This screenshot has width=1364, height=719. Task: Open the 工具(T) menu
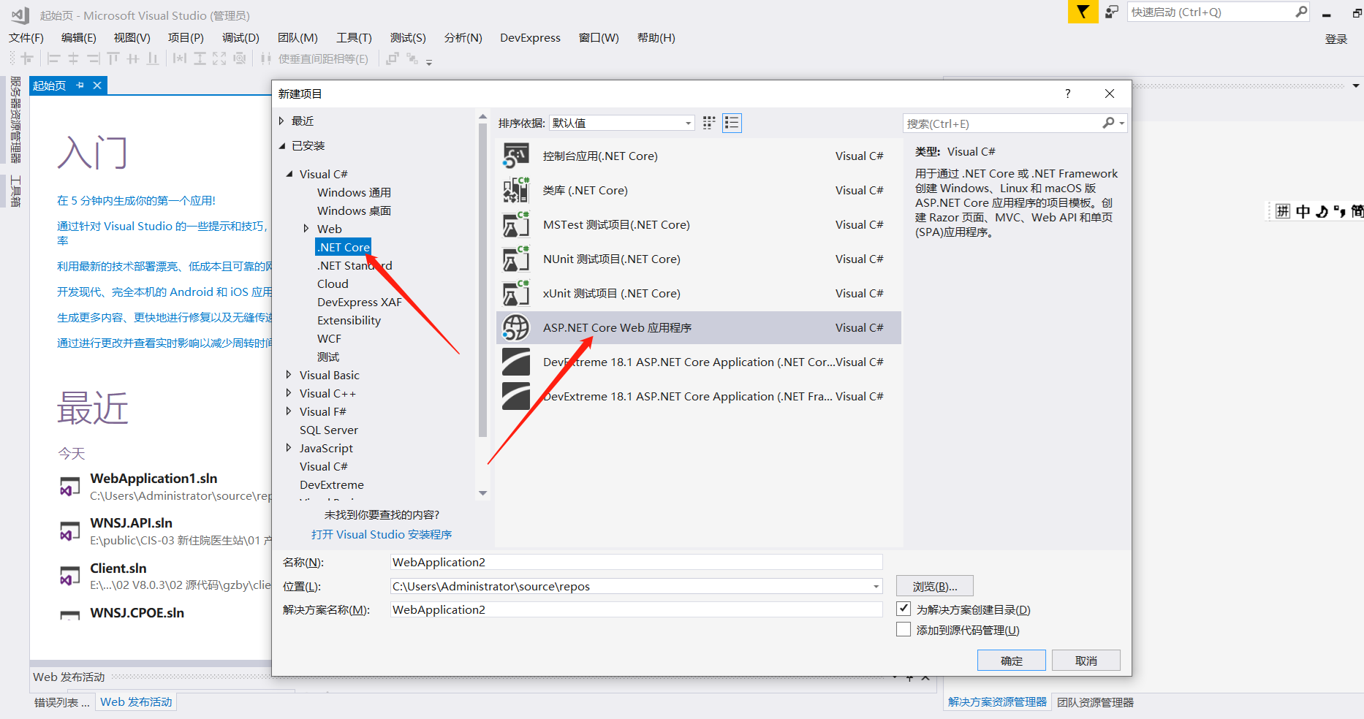[354, 37]
